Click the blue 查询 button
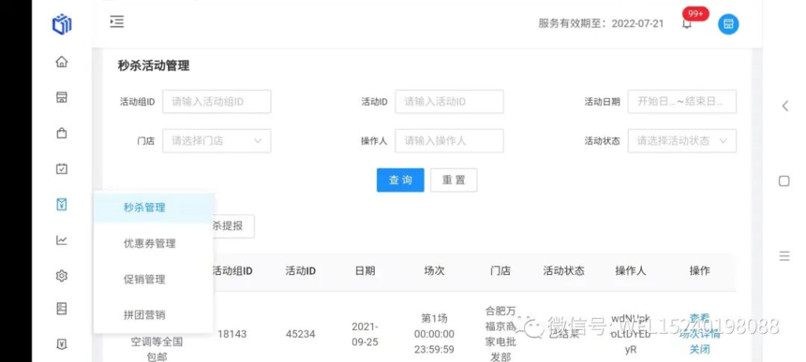 (400, 180)
